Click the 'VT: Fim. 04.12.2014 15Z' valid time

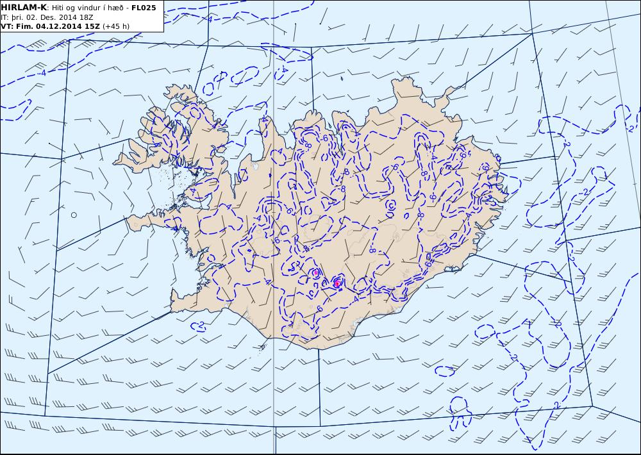point(50,26)
